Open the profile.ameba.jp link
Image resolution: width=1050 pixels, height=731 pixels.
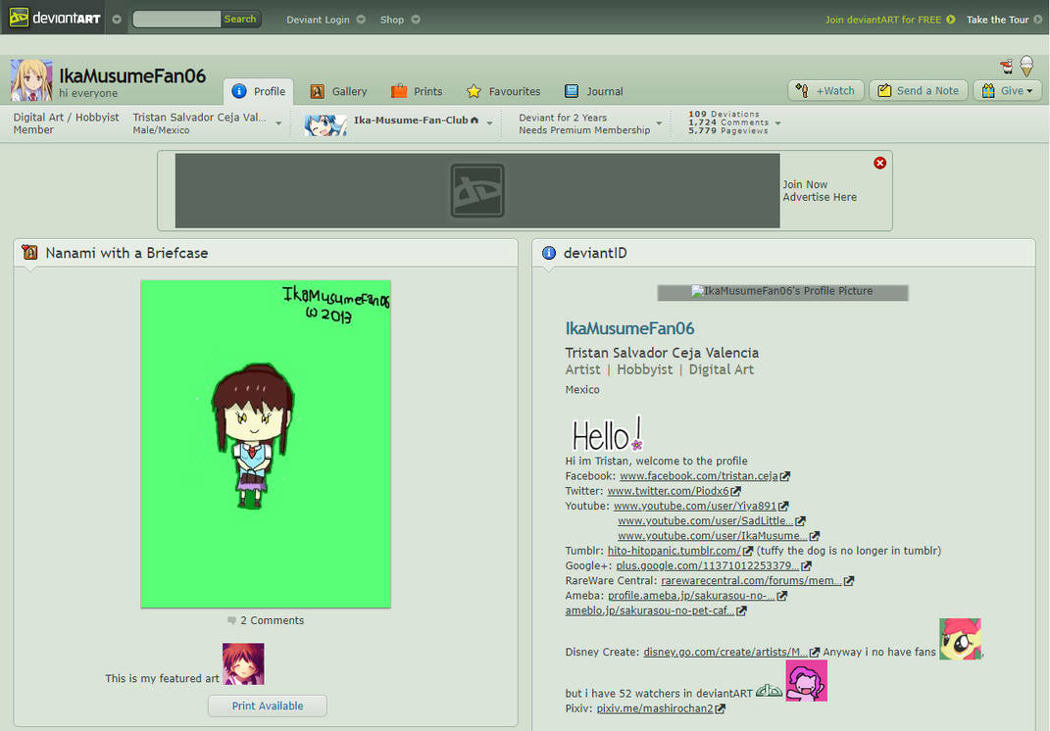tap(691, 595)
